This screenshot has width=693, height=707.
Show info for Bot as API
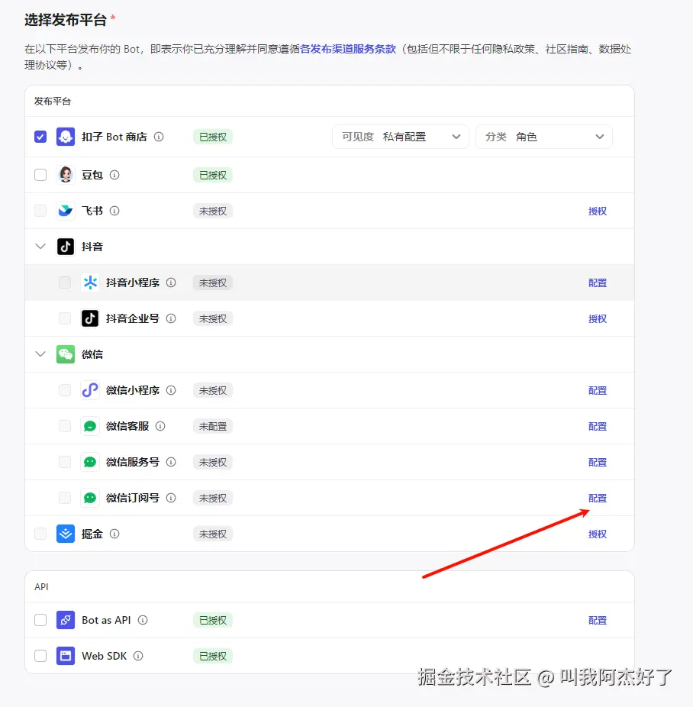pos(143,620)
